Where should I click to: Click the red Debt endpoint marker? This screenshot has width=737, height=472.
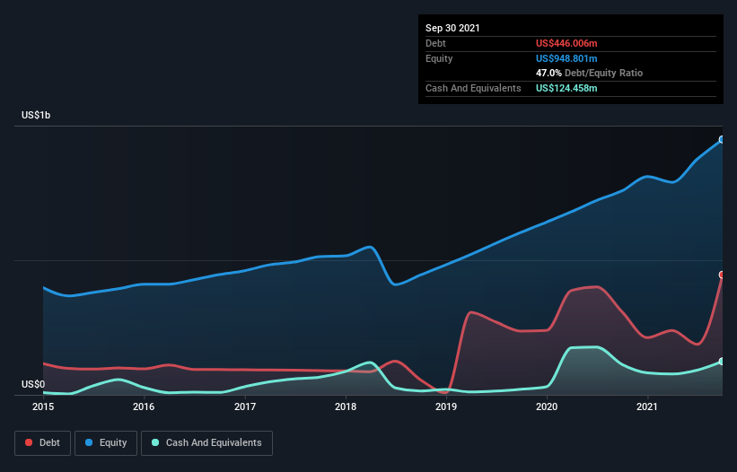722,275
